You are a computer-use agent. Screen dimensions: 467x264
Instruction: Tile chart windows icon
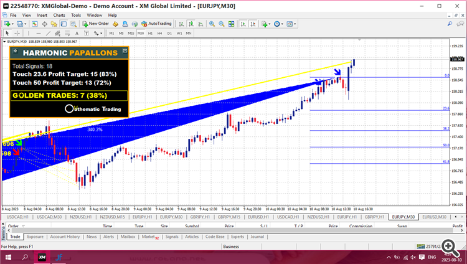point(231,24)
